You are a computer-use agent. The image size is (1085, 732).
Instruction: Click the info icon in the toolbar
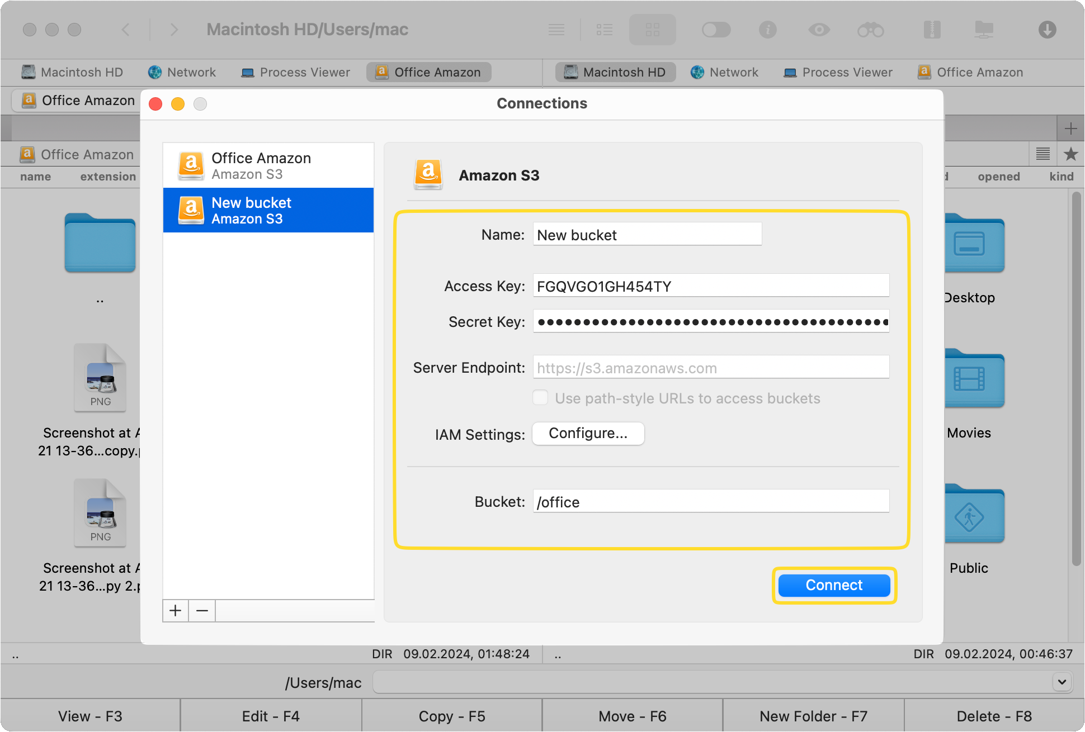(768, 30)
